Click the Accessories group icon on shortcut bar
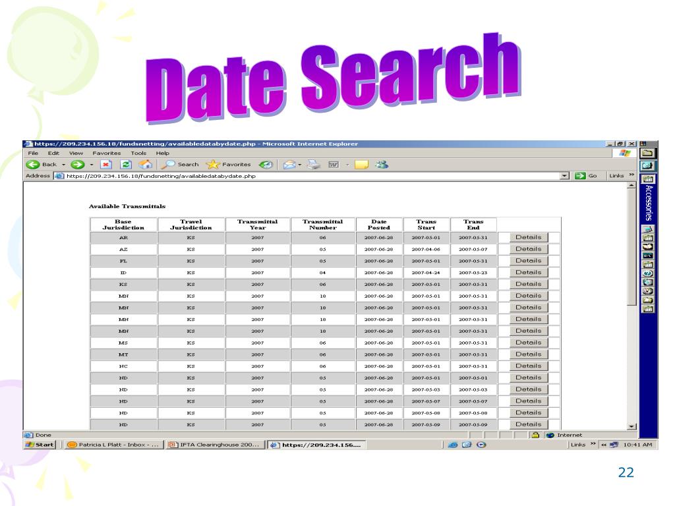This screenshot has height=506, width=675. (649, 179)
